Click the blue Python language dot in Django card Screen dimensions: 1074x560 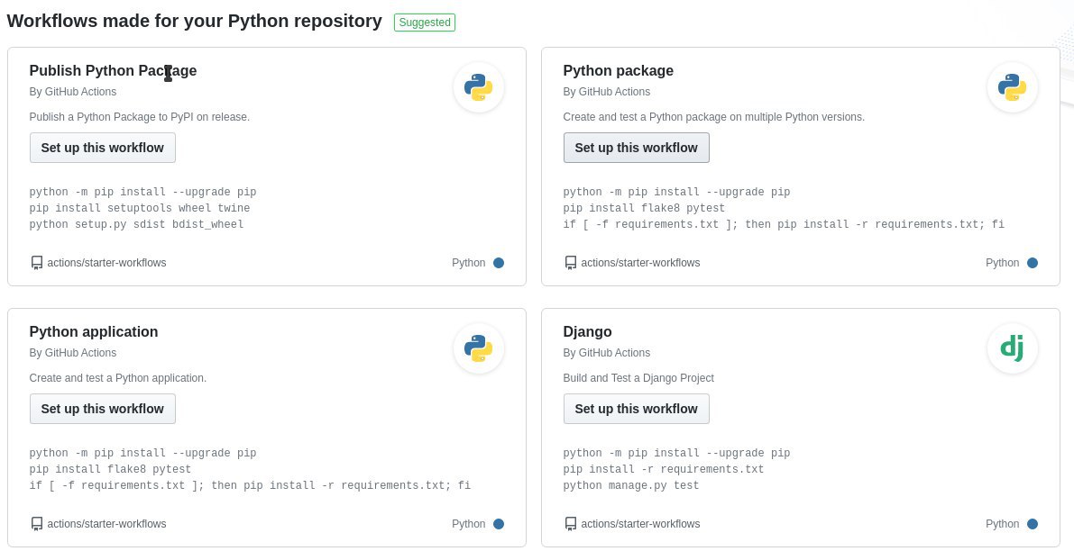[x=1033, y=524]
